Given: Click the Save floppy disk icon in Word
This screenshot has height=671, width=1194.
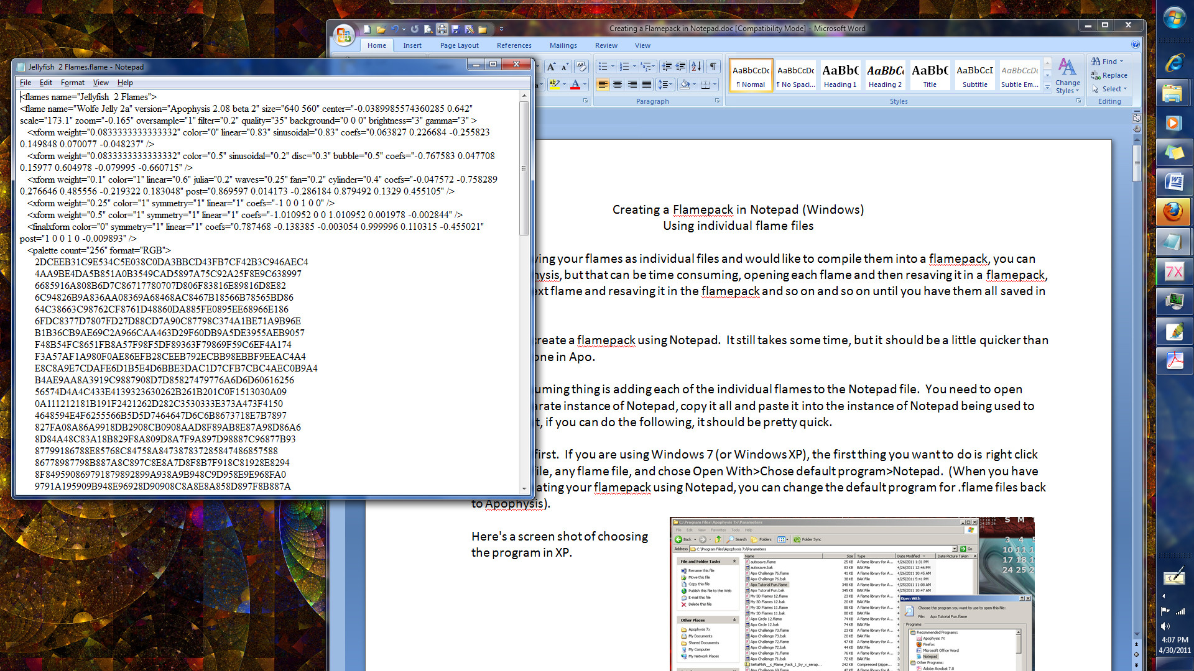Looking at the screenshot, I should pos(455,29).
